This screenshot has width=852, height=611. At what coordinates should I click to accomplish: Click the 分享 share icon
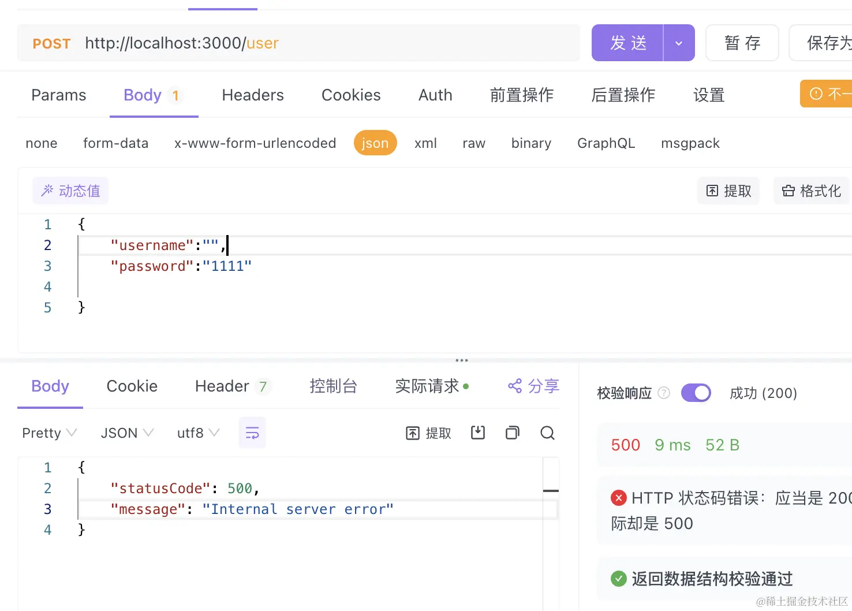515,386
